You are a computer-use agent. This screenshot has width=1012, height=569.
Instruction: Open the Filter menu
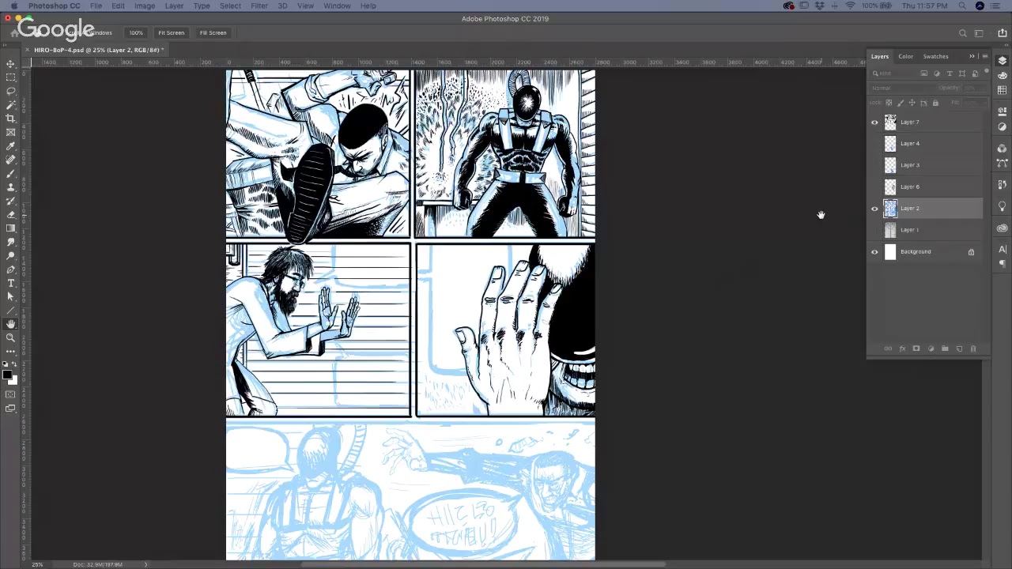coord(259,6)
